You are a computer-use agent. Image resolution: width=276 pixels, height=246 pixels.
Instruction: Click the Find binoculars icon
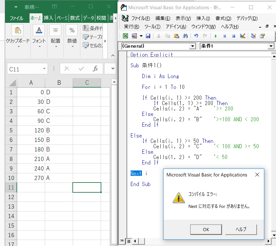tap(185, 36)
